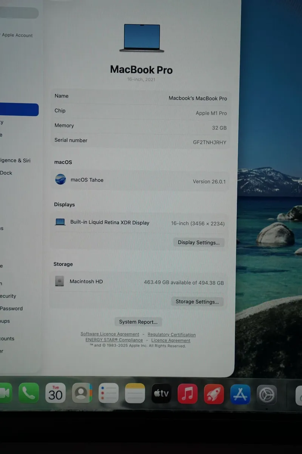Screen dimensions: 302x454
Task: Click the 32 GB memory value
Action: coord(219,128)
